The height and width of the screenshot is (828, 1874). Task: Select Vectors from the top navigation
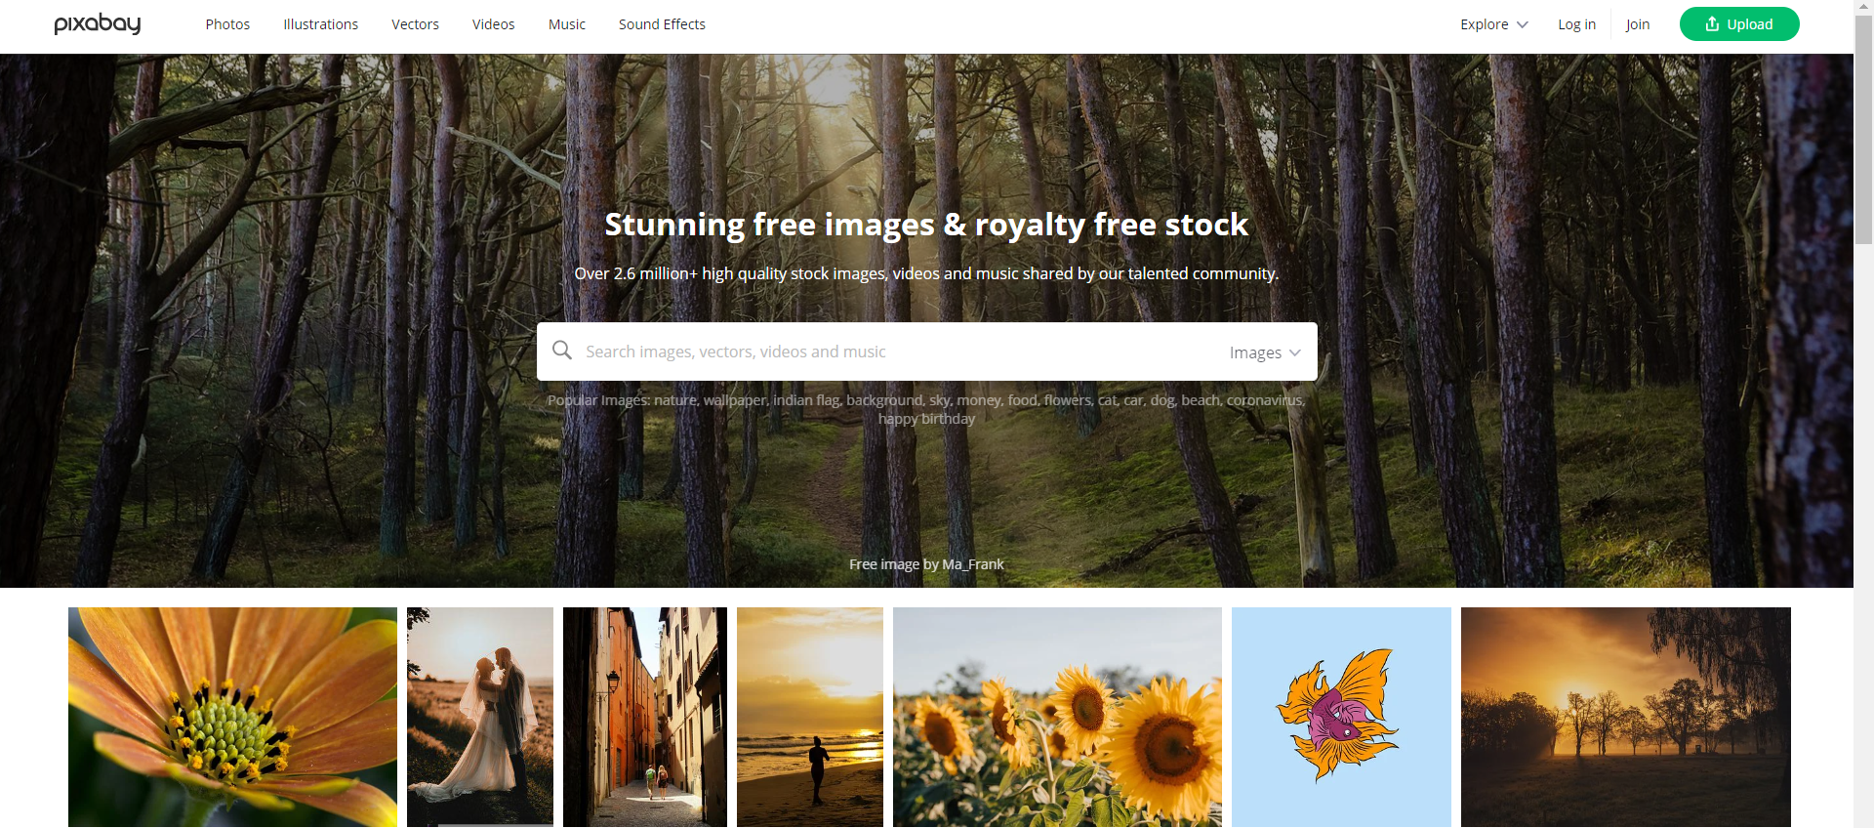pyautogui.click(x=415, y=24)
